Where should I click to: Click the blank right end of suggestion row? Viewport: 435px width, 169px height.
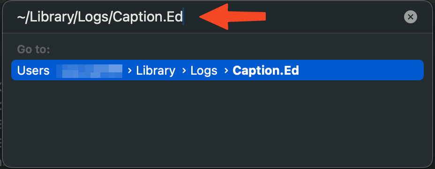tap(360, 70)
